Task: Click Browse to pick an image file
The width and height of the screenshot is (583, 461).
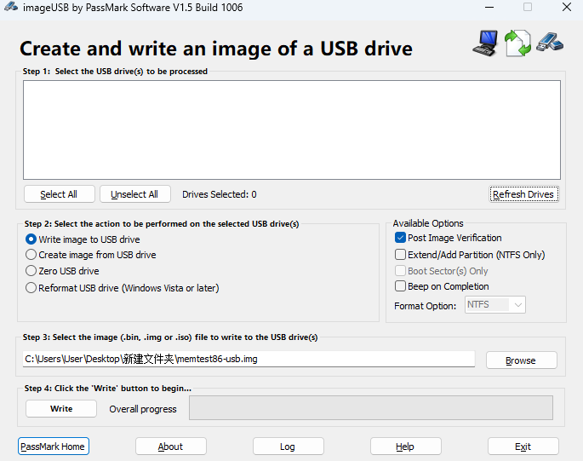Action: pos(521,360)
